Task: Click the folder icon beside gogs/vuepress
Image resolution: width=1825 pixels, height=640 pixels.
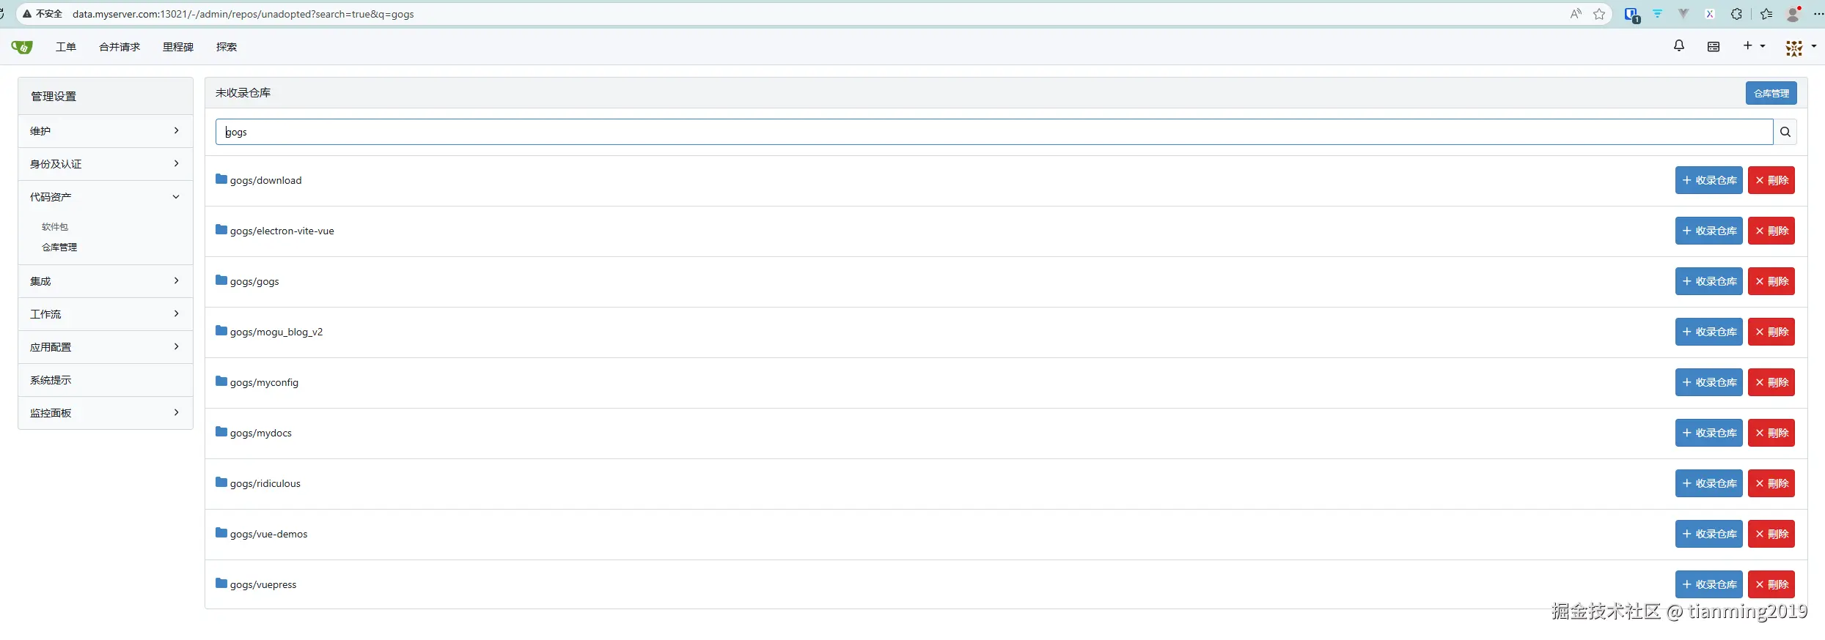Action: [x=221, y=584]
